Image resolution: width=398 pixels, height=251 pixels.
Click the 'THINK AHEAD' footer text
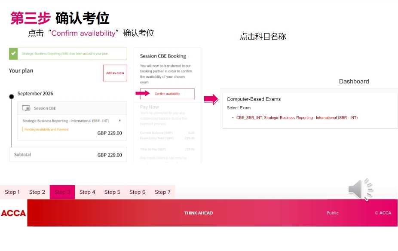pyautogui.click(x=199, y=213)
